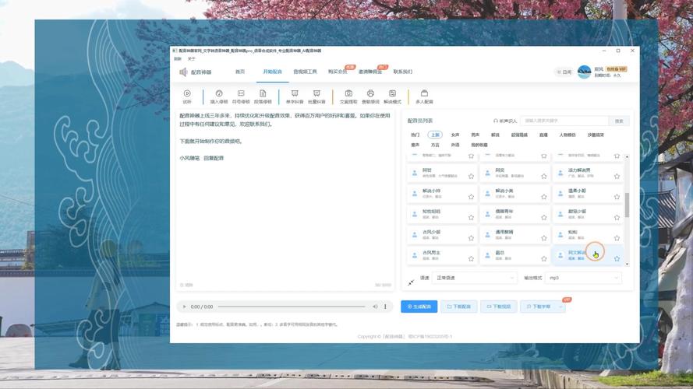Toggle the 日间 day mode switch
693x389 pixels.
point(564,72)
